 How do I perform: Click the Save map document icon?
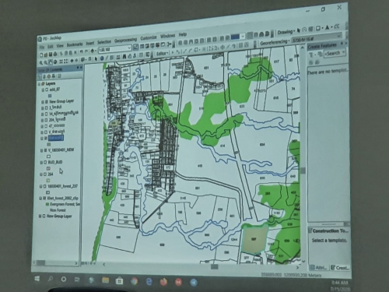click(x=51, y=55)
